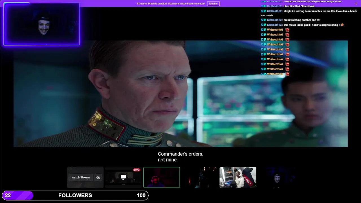This screenshot has height=203, width=361.
Task: Click the follower goal number 100
Action: (x=141, y=195)
